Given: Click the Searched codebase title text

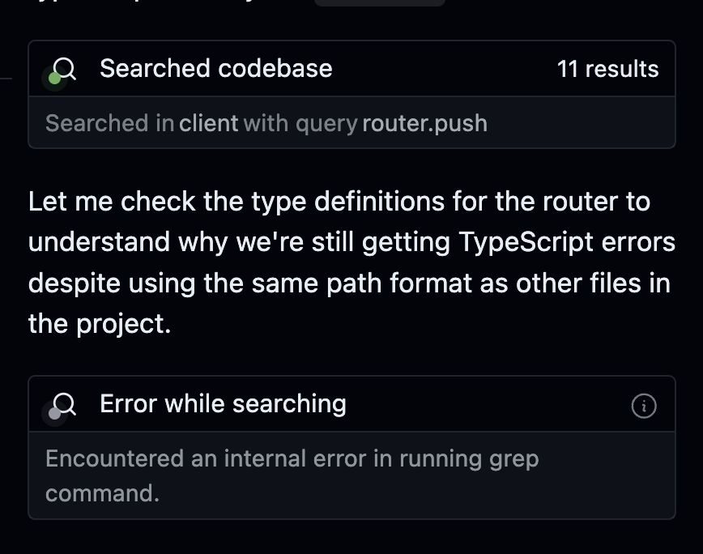Looking at the screenshot, I should tap(216, 69).
